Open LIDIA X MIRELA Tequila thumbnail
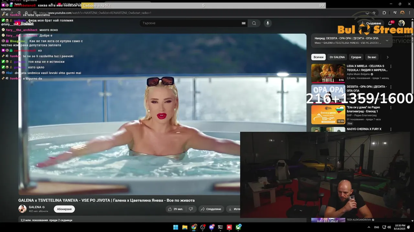This screenshot has height=232, width=414. [328, 73]
